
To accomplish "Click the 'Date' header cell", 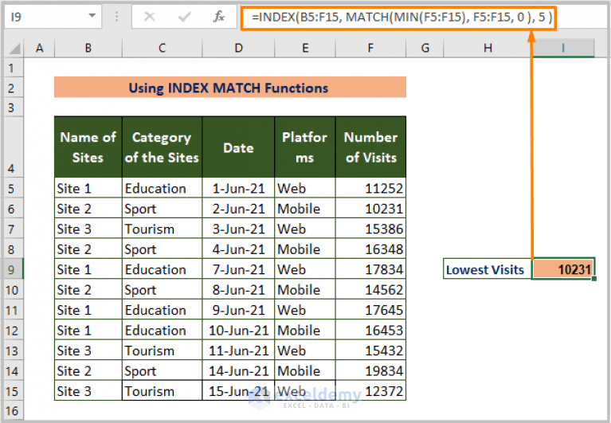I will 238,147.
